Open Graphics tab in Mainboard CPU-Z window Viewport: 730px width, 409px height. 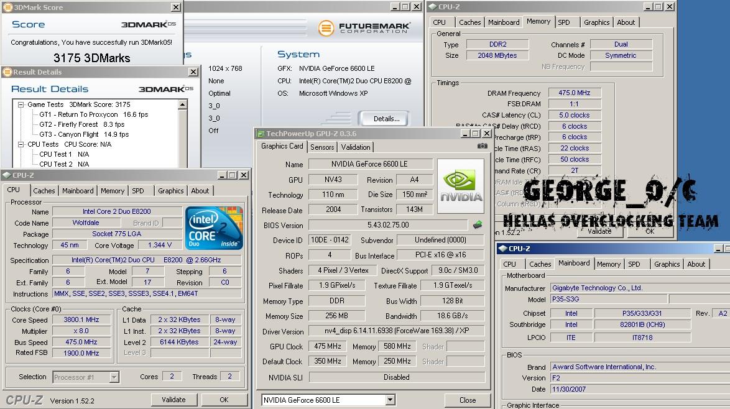(667, 264)
